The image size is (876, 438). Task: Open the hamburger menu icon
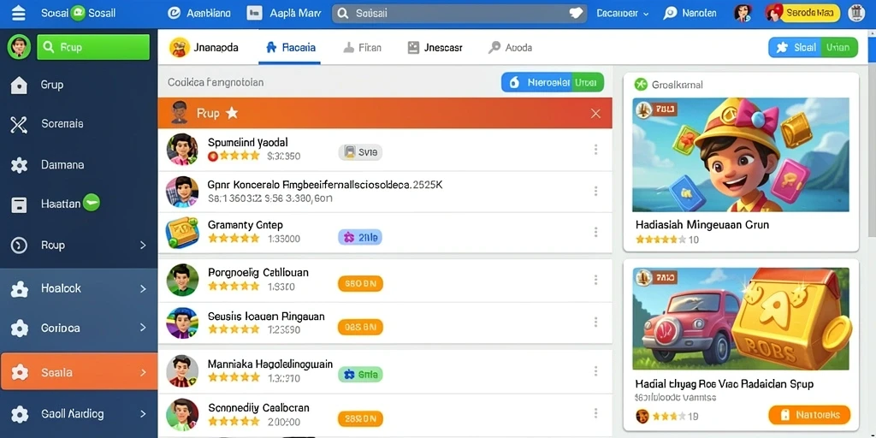point(19,13)
